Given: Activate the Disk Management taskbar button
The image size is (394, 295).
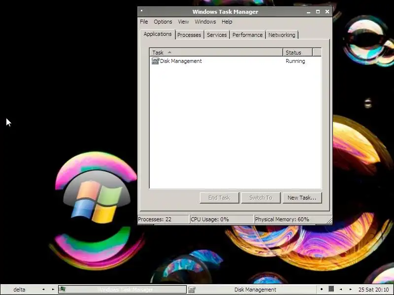Looking at the screenshot, I should (x=252, y=290).
